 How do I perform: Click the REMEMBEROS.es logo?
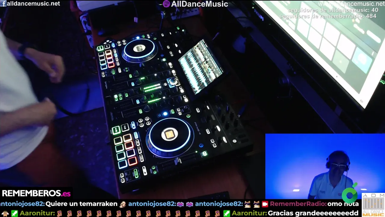coord(36,193)
